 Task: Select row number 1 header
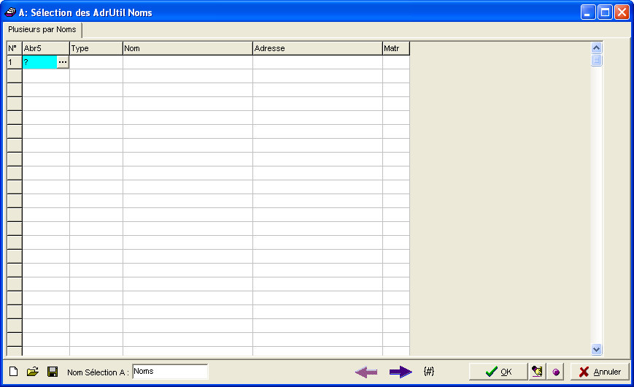15,62
